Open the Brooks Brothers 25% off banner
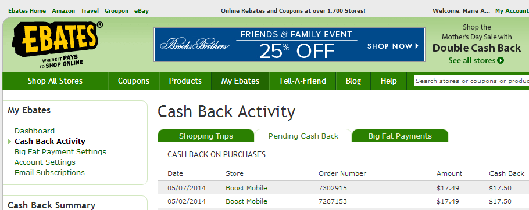Image resolution: width=529 pixels, height=210 pixels. pos(289,45)
